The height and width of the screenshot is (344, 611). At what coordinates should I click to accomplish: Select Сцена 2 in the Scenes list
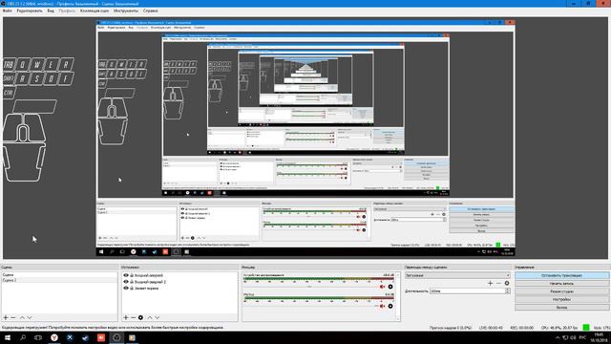point(59,280)
